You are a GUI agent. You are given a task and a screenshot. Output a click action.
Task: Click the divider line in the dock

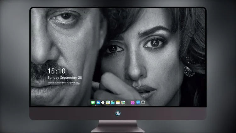(128, 102)
